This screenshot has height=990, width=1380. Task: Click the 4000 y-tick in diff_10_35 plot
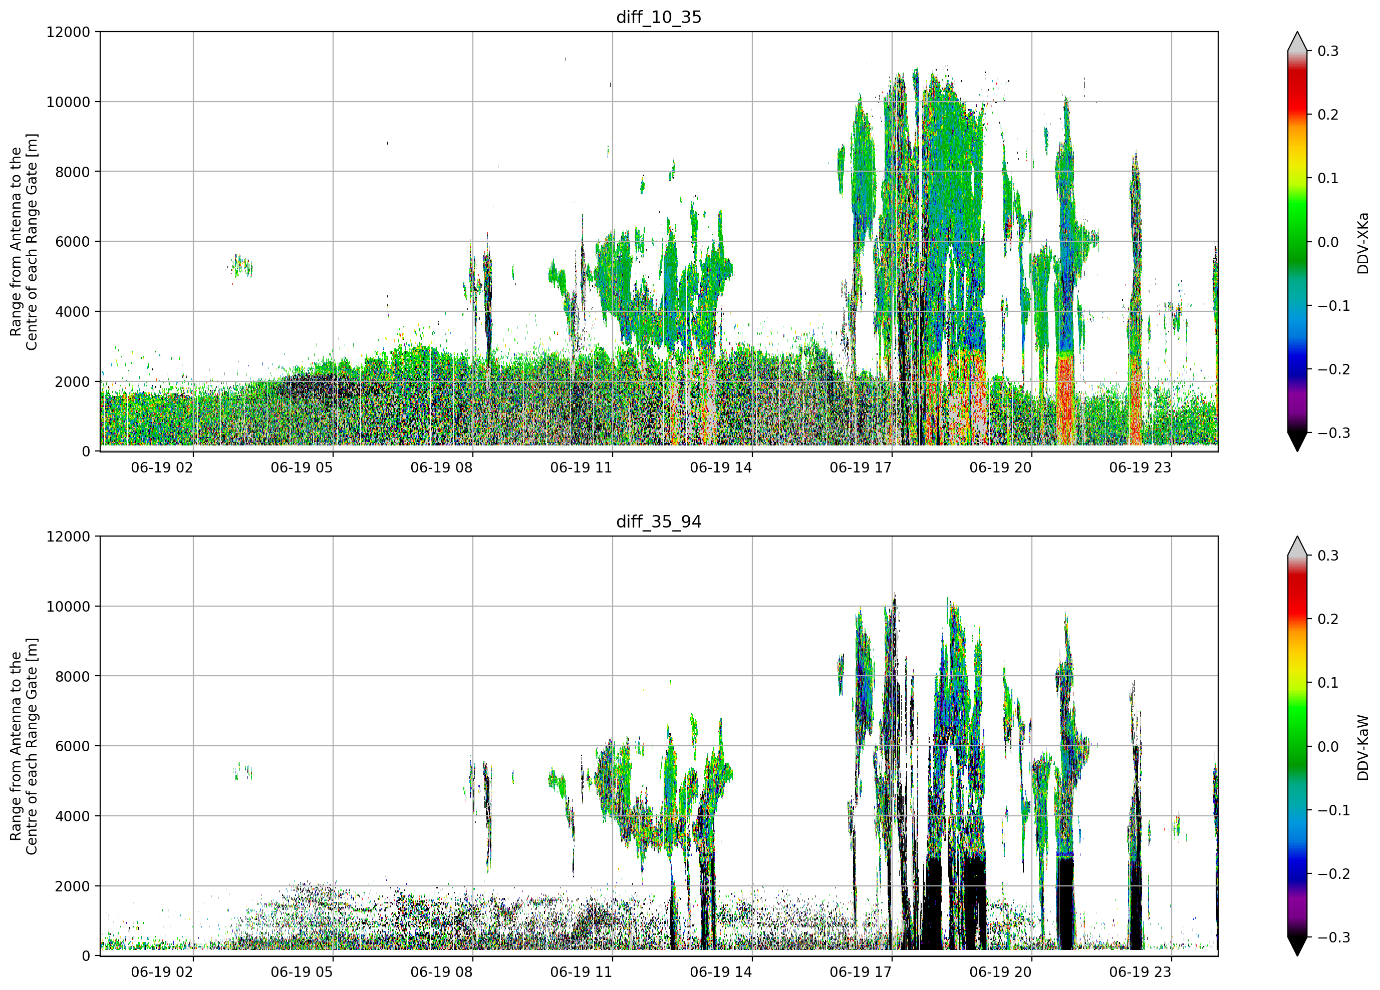point(73,312)
